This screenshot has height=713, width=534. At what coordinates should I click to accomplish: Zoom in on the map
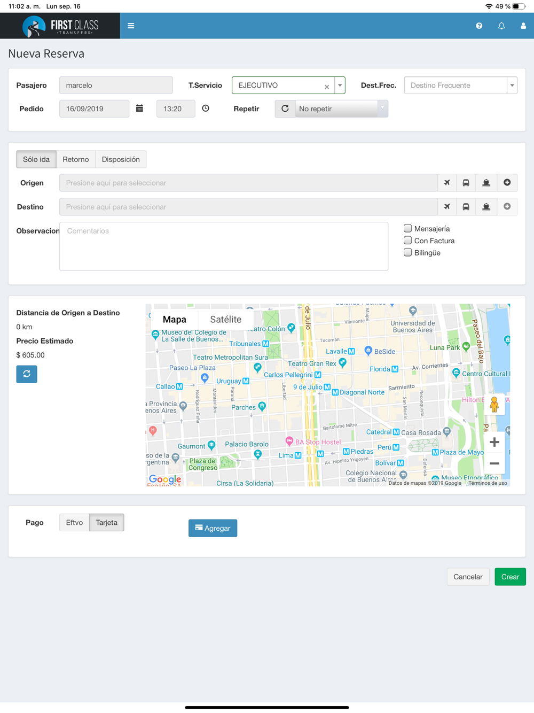(494, 443)
